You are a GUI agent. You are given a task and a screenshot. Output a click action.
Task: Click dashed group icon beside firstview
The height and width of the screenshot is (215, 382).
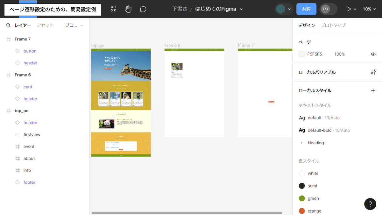point(18,135)
